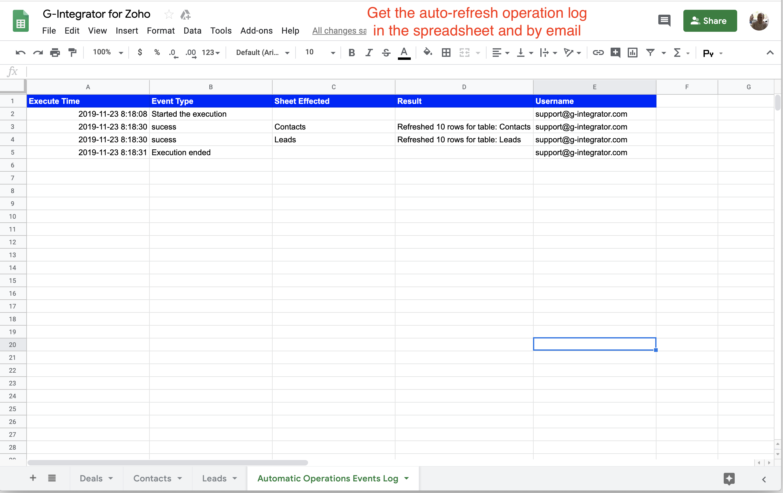This screenshot has height=493, width=783.
Task: Click the Share button
Action: click(710, 21)
